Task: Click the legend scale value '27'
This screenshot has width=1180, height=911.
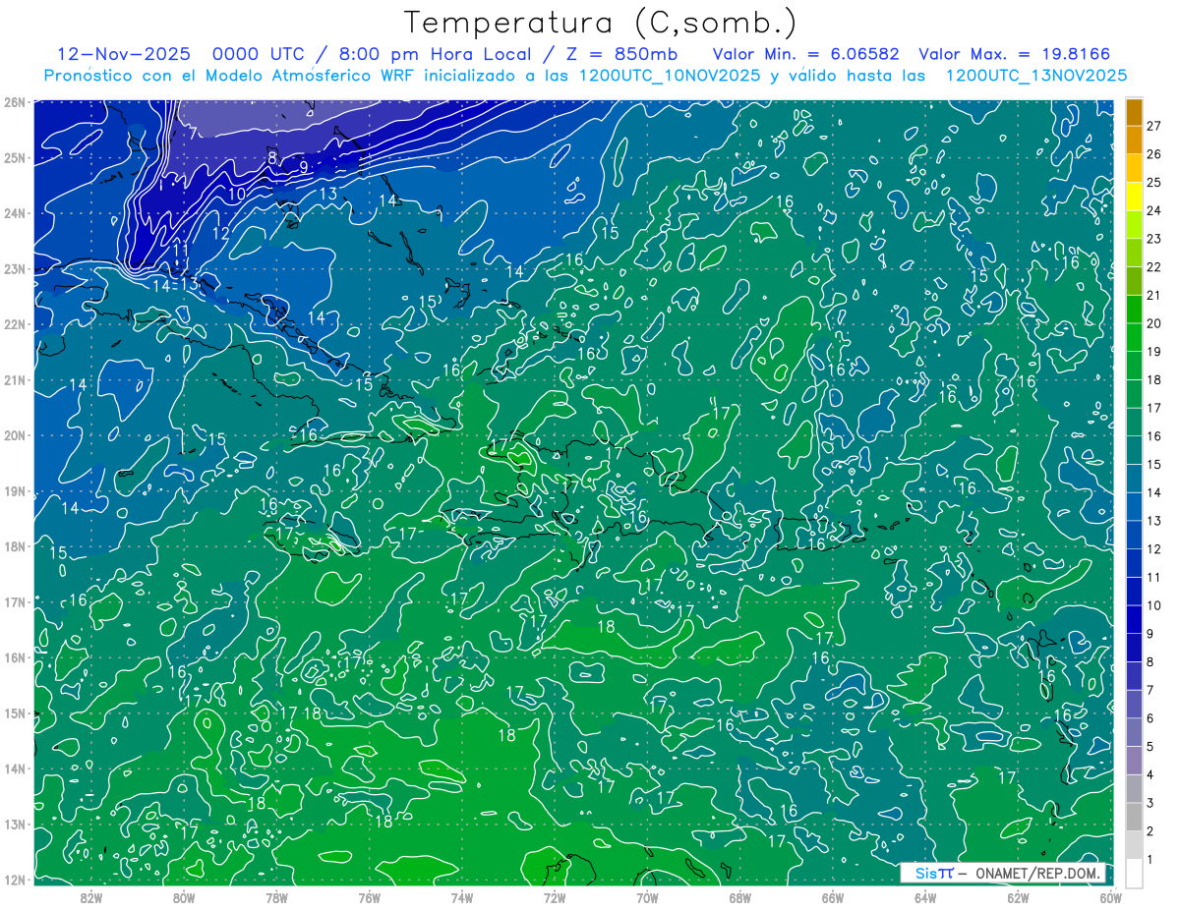Action: coord(1154,126)
